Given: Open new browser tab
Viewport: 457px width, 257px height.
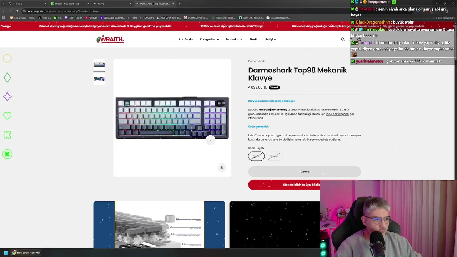Looking at the screenshot, I should 180,4.
